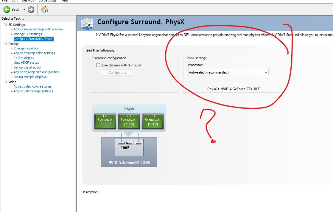Enable Span displays with Surround checkbox
333x212 pixels.
(x=98, y=65)
